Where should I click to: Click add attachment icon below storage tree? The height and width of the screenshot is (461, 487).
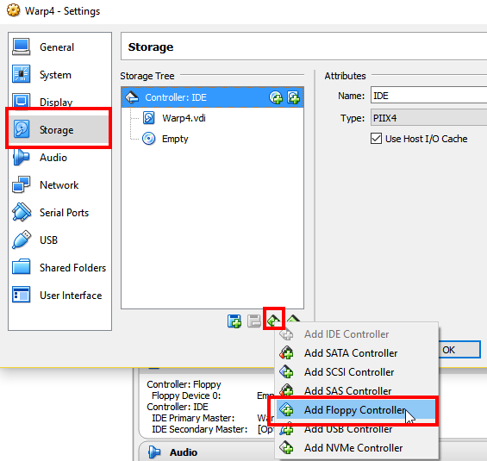pyautogui.click(x=234, y=321)
